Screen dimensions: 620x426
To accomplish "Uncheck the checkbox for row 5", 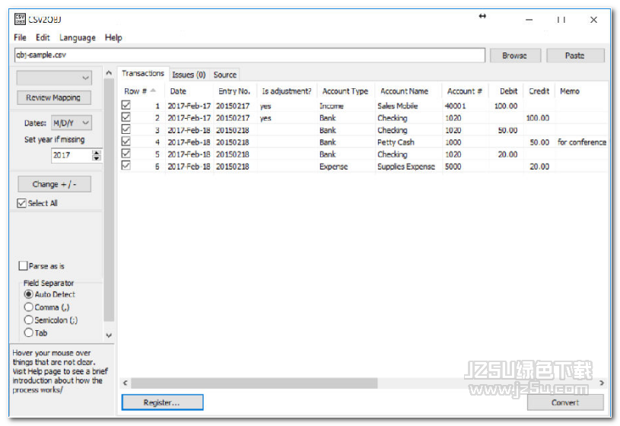I will 126,154.
